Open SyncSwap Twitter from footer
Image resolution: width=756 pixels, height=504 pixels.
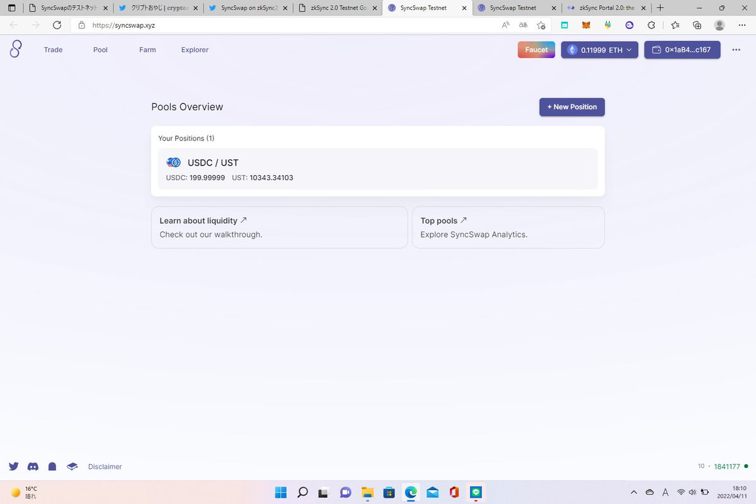pos(14,467)
